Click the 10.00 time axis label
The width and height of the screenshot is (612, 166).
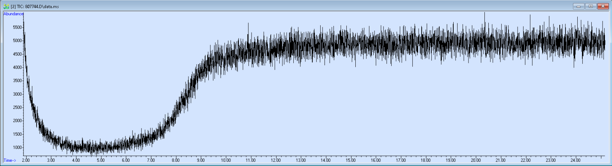pos(225,160)
